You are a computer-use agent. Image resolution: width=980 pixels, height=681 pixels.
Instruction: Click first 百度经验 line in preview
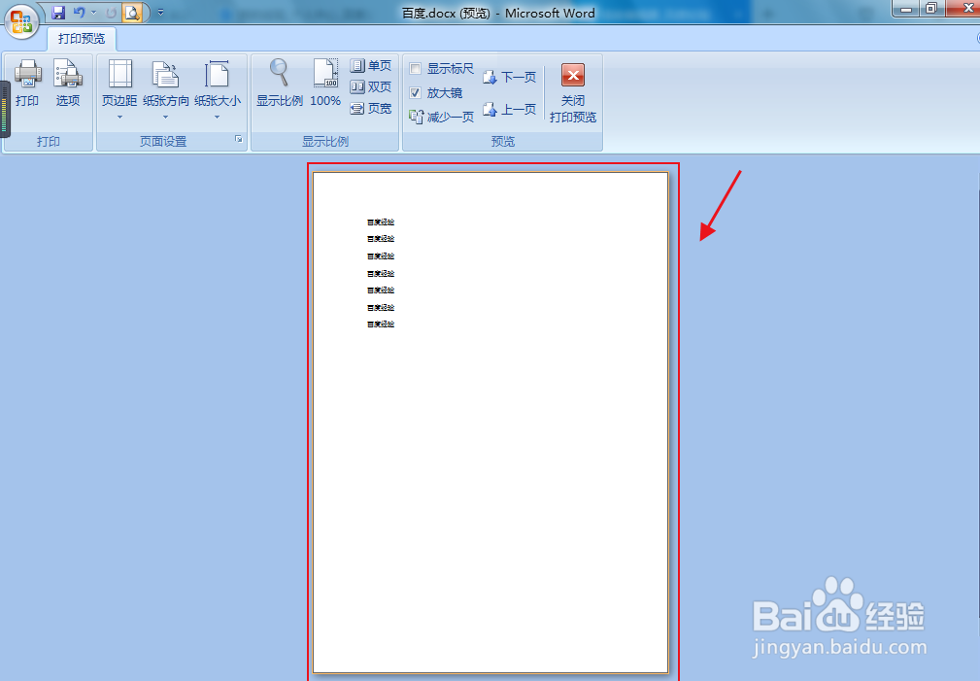pos(381,222)
